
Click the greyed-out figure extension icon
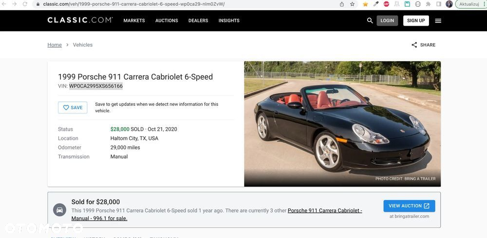point(396,4)
